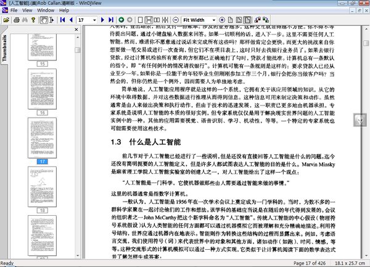Image resolution: width=370 pixels, height=267 pixels.
Task: Switch to single page layout
Action: pyautogui.click(x=140, y=20)
